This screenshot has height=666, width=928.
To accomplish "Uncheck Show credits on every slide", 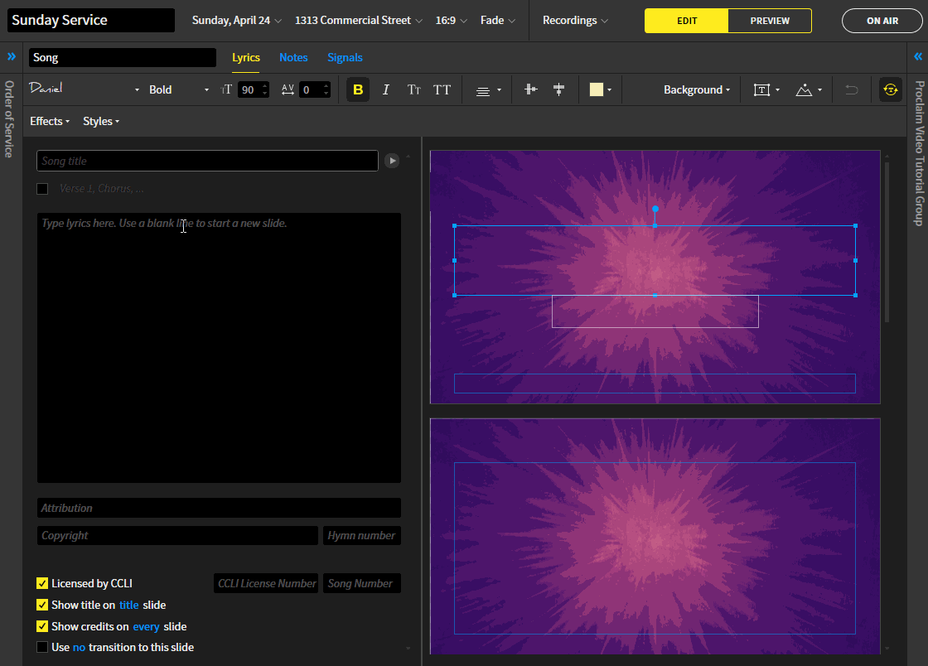I will point(42,625).
